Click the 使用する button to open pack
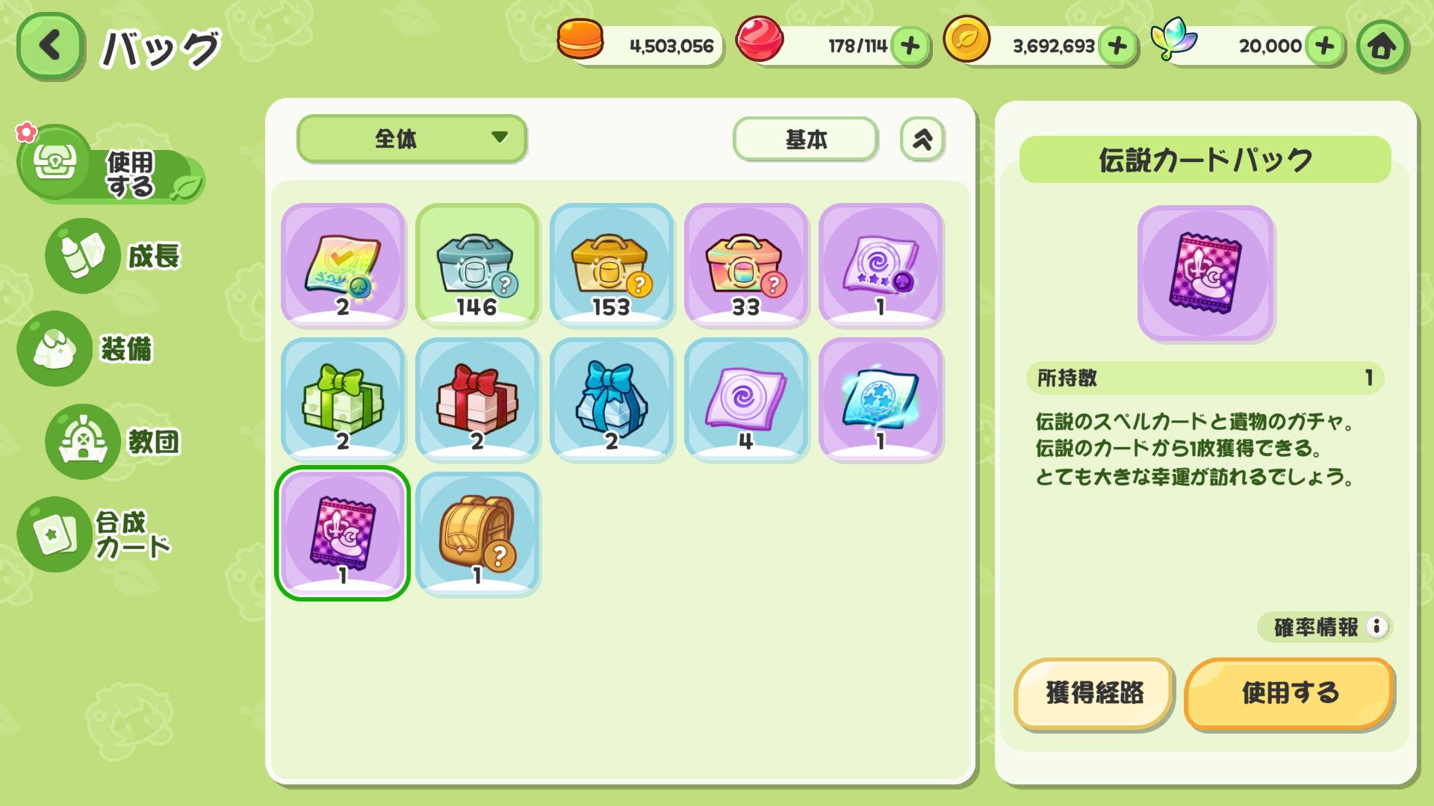 1289,693
